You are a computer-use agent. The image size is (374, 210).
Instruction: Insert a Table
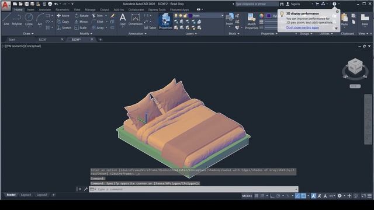[150, 28]
